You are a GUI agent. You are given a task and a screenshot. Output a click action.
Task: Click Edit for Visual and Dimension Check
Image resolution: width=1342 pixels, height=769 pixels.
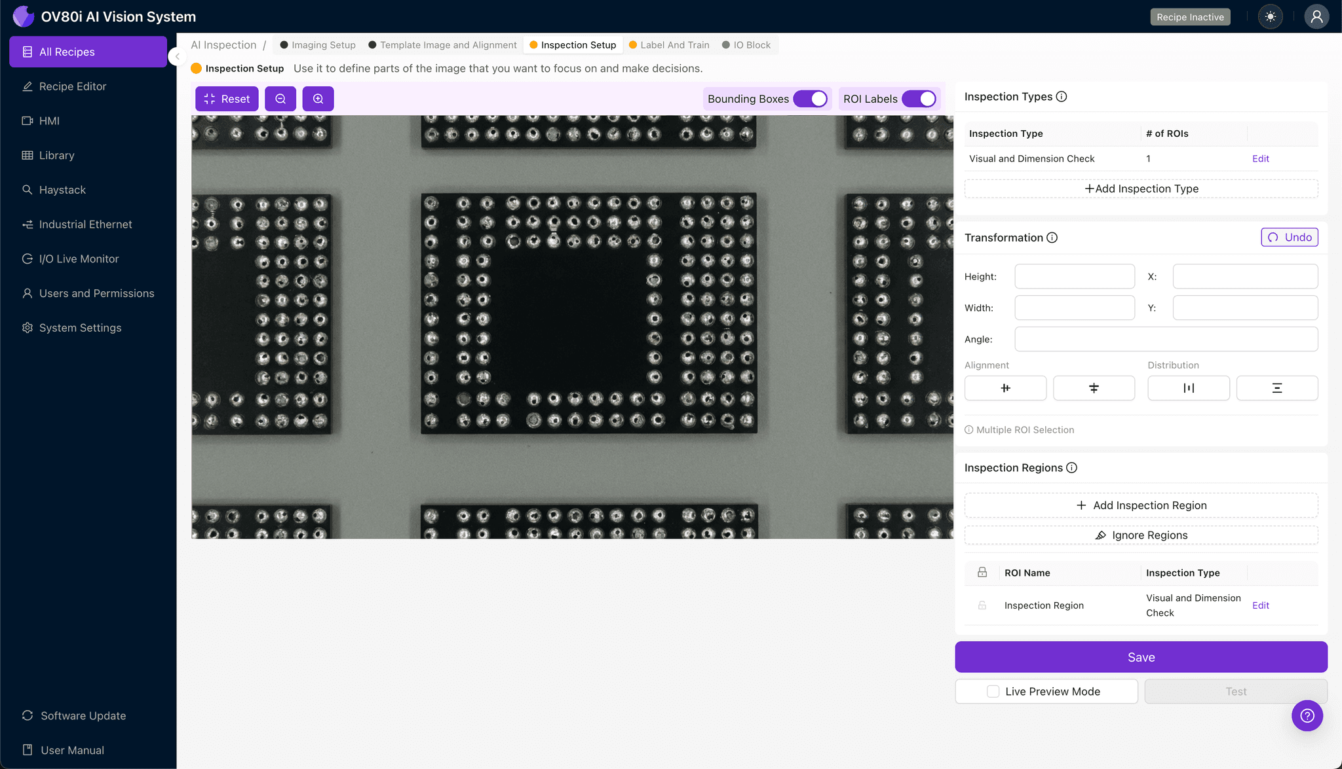[x=1260, y=158]
